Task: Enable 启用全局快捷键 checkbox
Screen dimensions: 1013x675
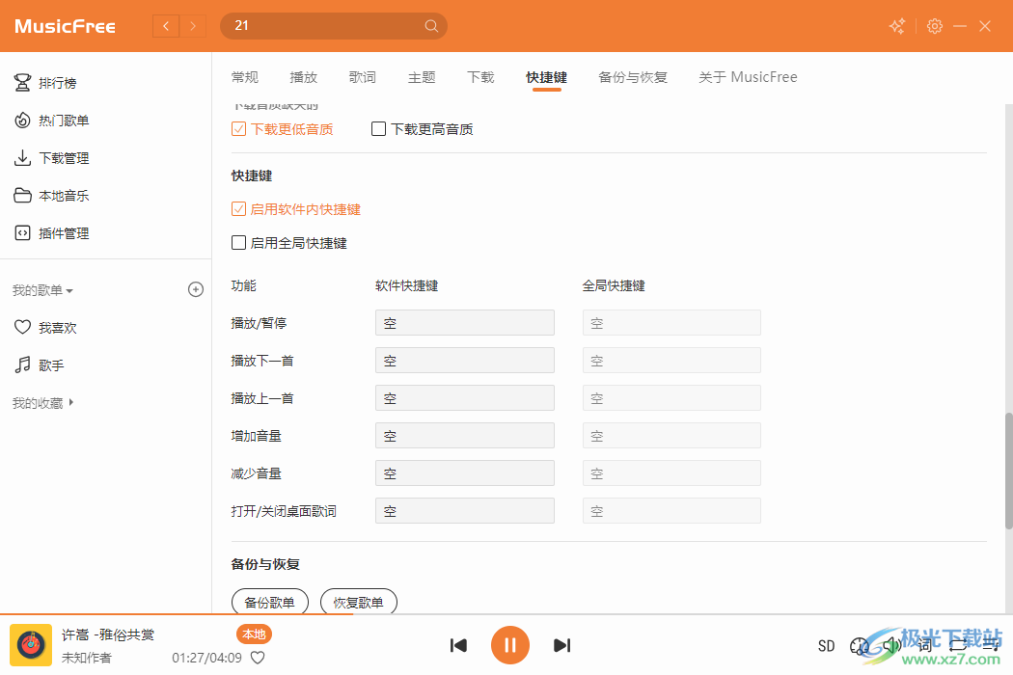Action: (x=238, y=242)
